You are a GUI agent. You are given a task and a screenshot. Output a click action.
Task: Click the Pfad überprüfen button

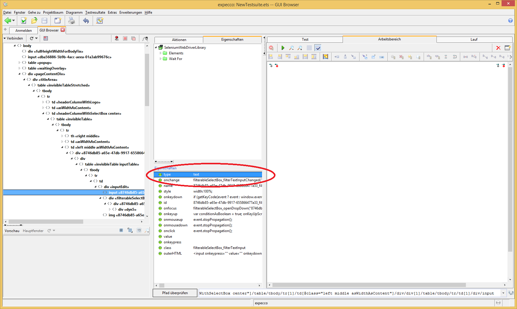click(x=175, y=293)
